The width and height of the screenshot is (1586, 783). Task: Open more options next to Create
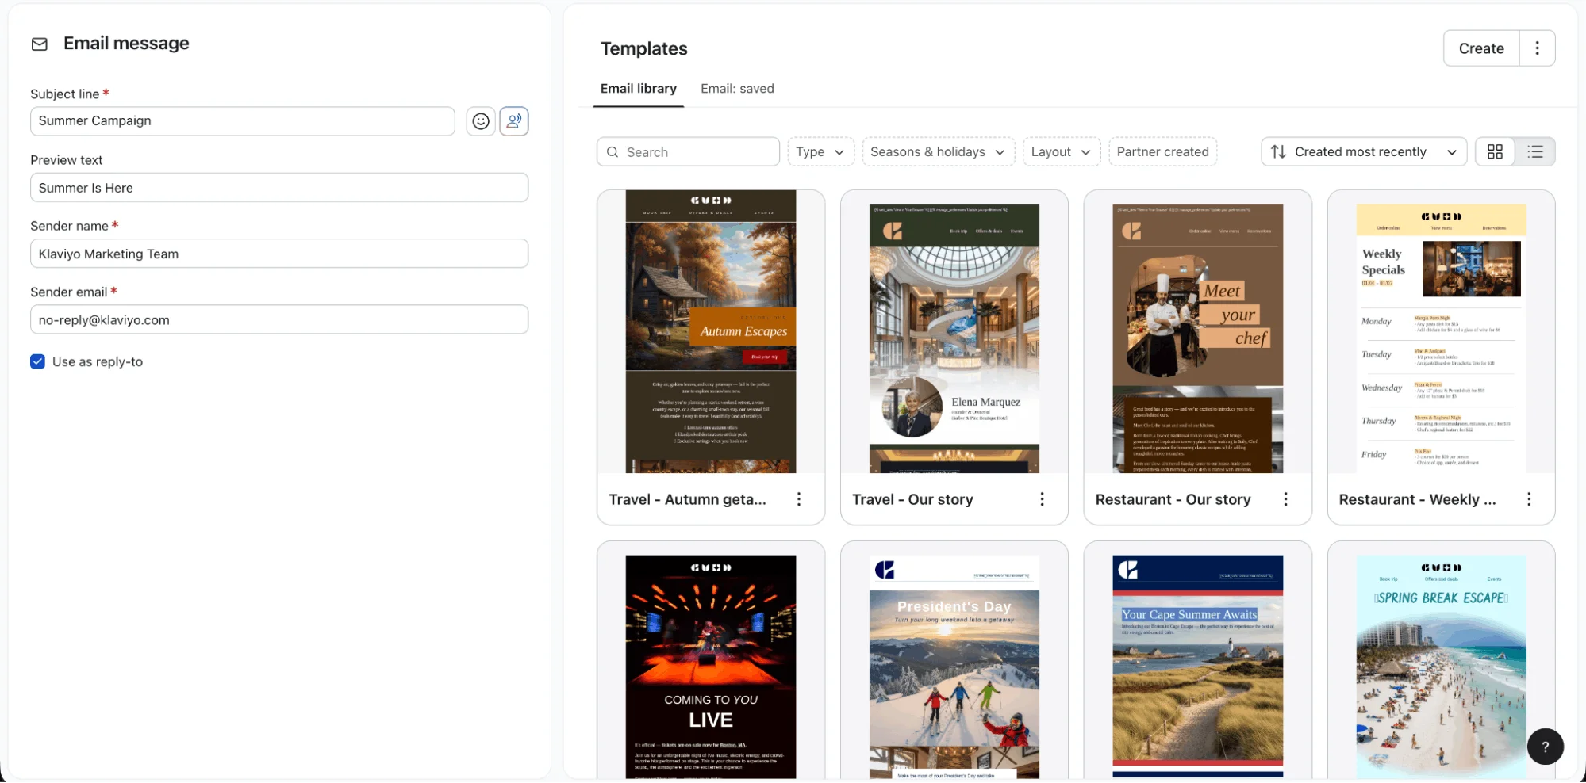point(1537,48)
